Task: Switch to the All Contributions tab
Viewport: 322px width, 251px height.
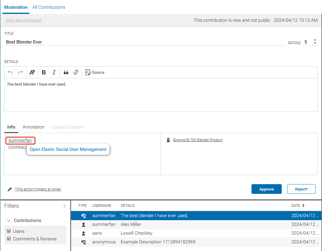Action: [x=48, y=7]
